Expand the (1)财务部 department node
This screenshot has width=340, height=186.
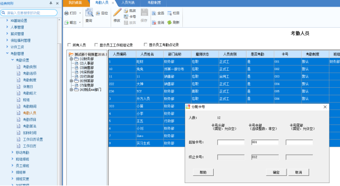(x=71, y=59)
